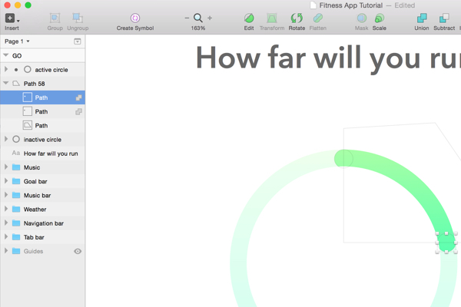This screenshot has width=461, height=307.
Task: Select the Edit tool
Action: [249, 18]
